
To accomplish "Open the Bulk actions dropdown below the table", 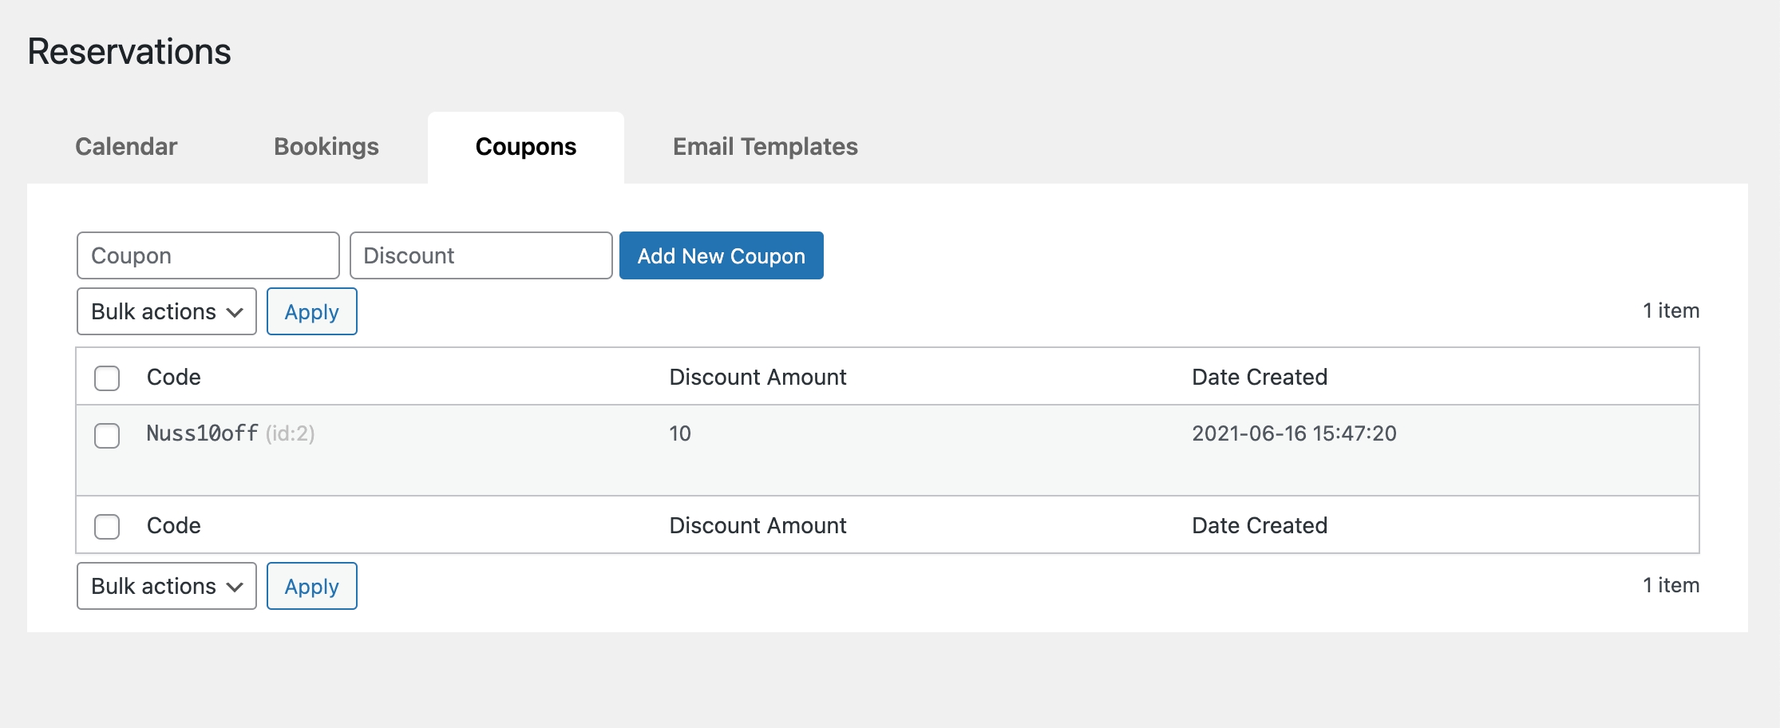I will point(166,586).
